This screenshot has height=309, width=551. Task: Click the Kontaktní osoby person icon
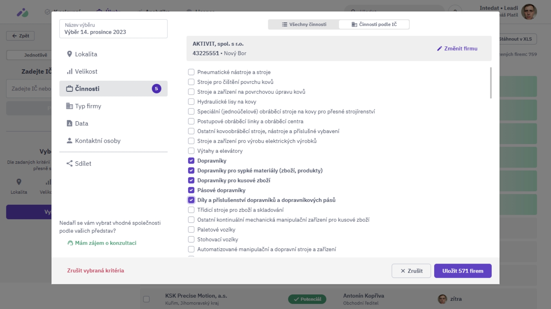[69, 141]
